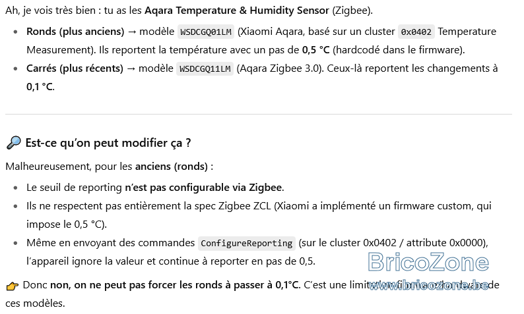This screenshot has width=524, height=314.
Task: Click the heading 'Est-ce qu'on peut modifier ça ?'
Action: 108,143
